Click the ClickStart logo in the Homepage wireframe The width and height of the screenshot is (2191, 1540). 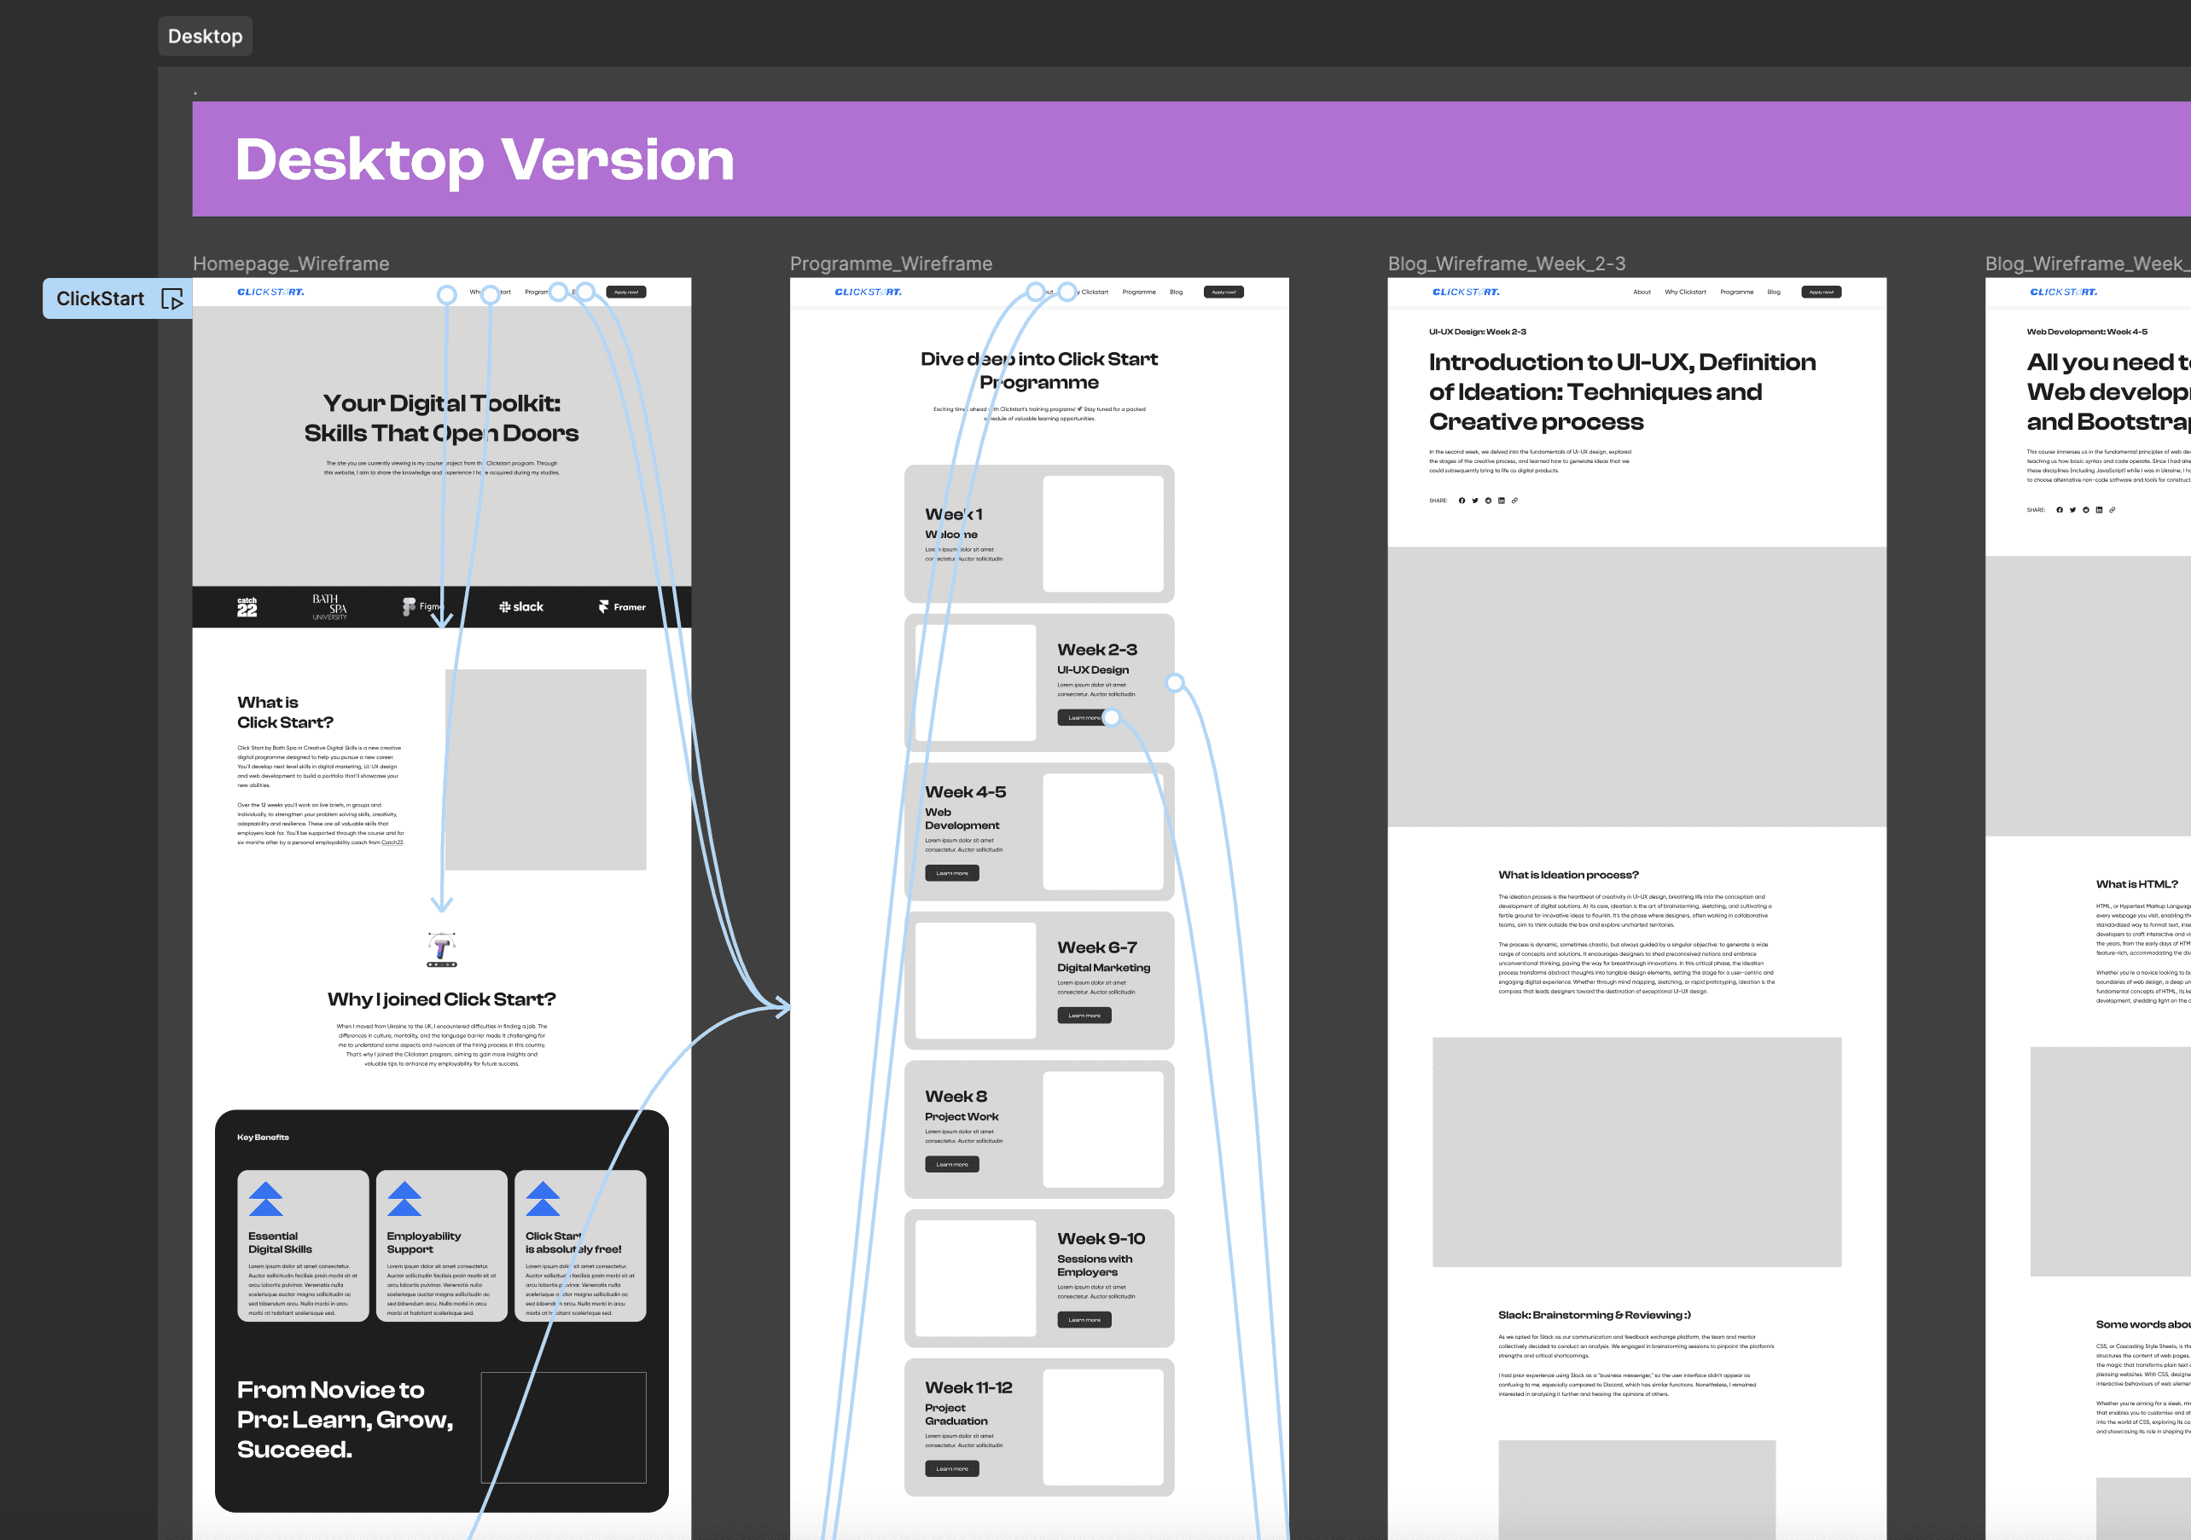coord(271,292)
